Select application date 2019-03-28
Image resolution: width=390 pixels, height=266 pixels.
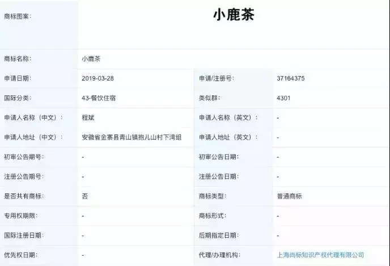point(97,78)
